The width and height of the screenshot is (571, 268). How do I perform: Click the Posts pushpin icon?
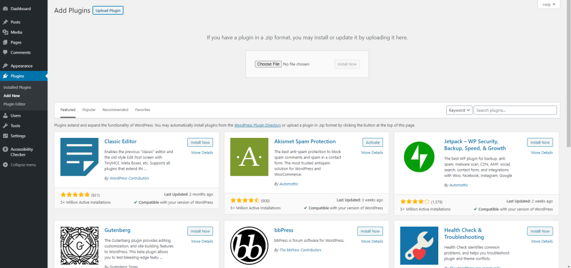point(5,22)
